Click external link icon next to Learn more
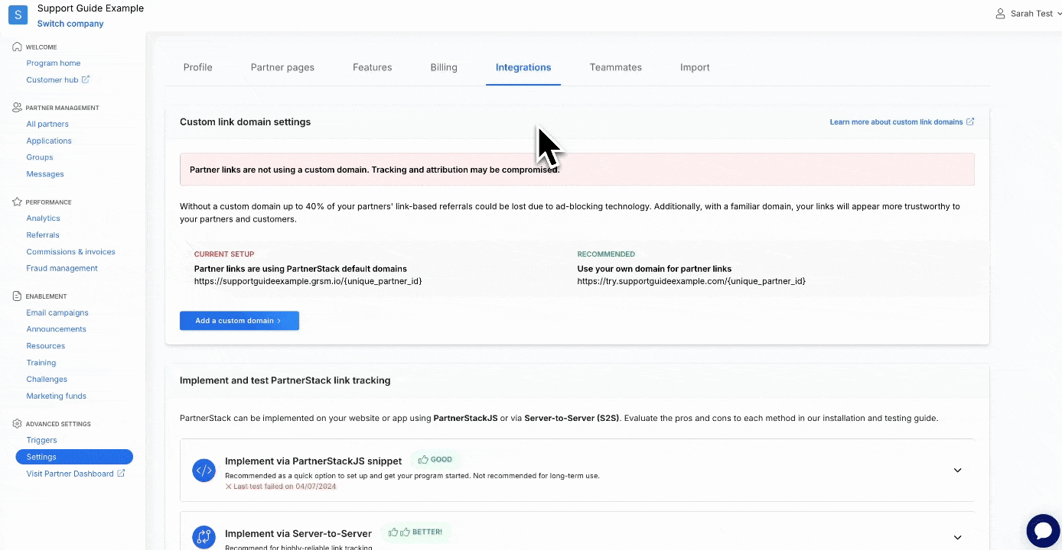The height and width of the screenshot is (550, 1062). 970,121
